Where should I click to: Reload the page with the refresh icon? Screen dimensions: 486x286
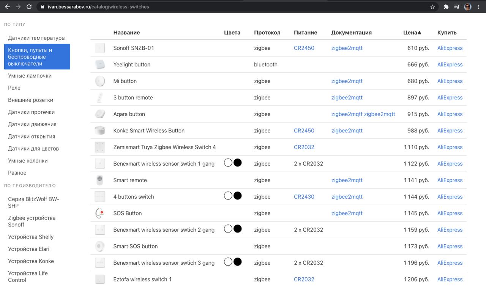(29, 7)
